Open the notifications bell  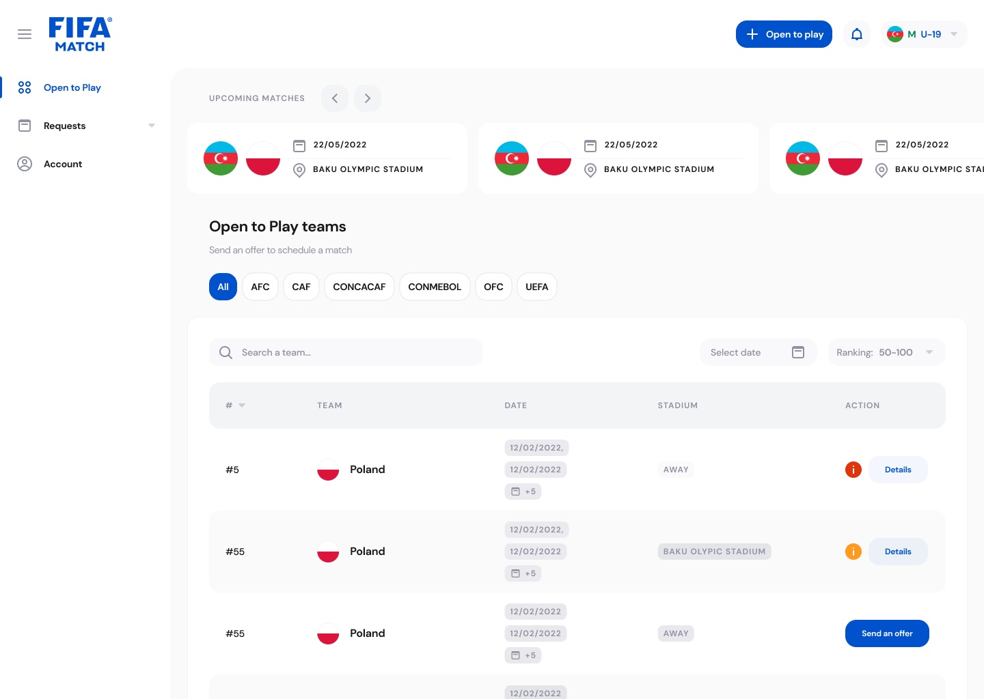857,34
